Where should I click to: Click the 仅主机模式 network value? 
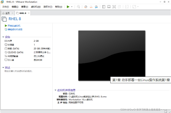click(39, 56)
